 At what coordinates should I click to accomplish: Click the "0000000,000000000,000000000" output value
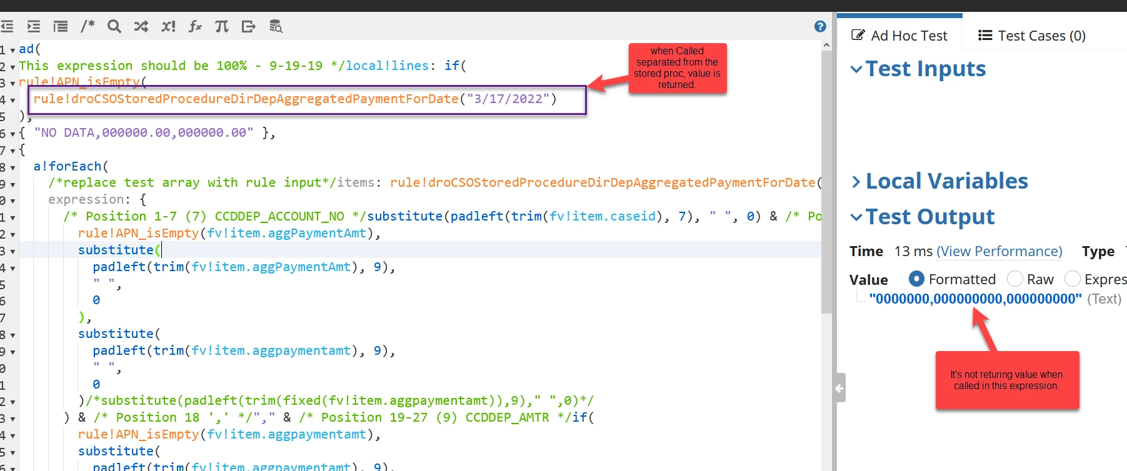975,299
